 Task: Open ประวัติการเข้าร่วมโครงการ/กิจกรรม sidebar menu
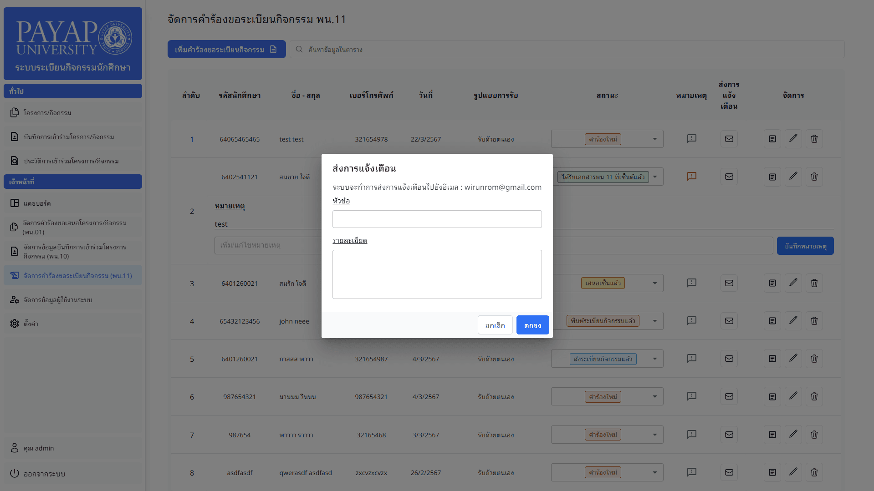[73, 161]
